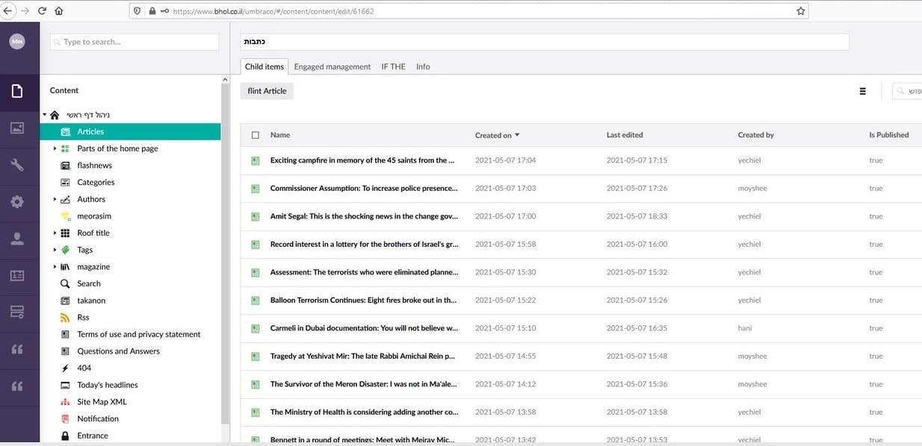Click the flint Article button
This screenshot has height=446, width=922.
click(267, 91)
